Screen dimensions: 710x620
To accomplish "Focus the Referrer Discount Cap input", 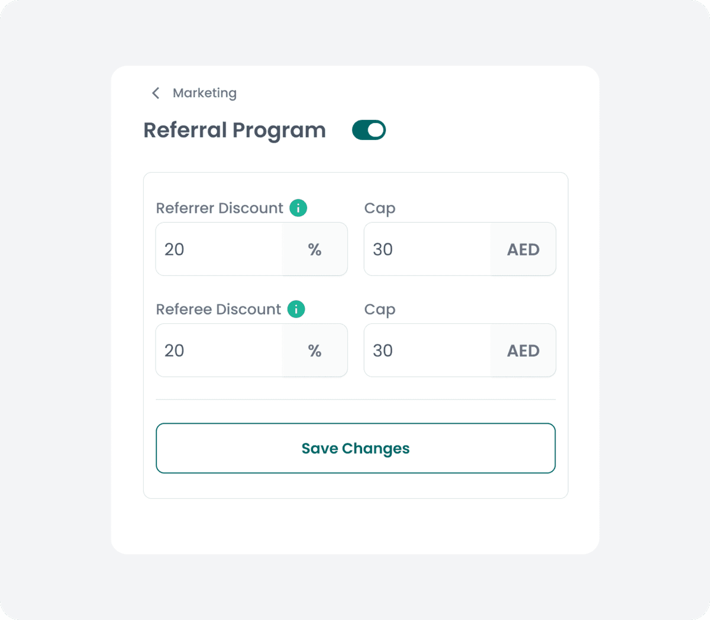I will pos(427,249).
